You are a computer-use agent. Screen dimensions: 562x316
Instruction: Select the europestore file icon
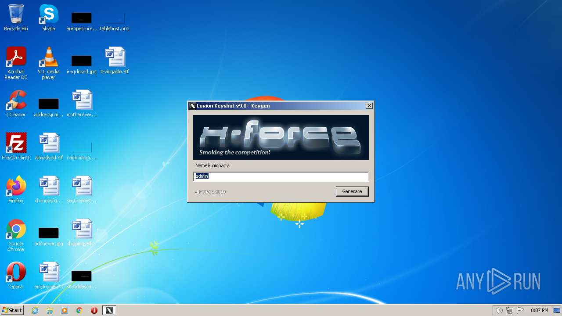tap(82, 21)
